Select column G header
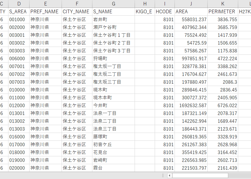The width and height of the screenshot is (251, 179). coord(114,4)
